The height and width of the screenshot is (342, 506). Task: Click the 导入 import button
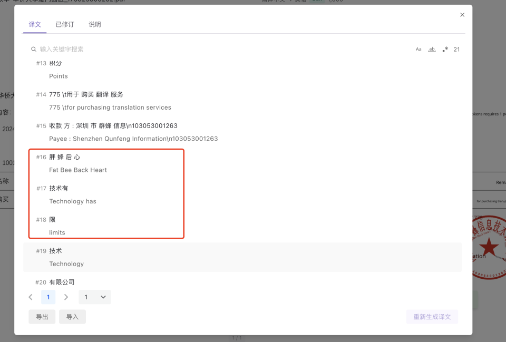point(72,317)
